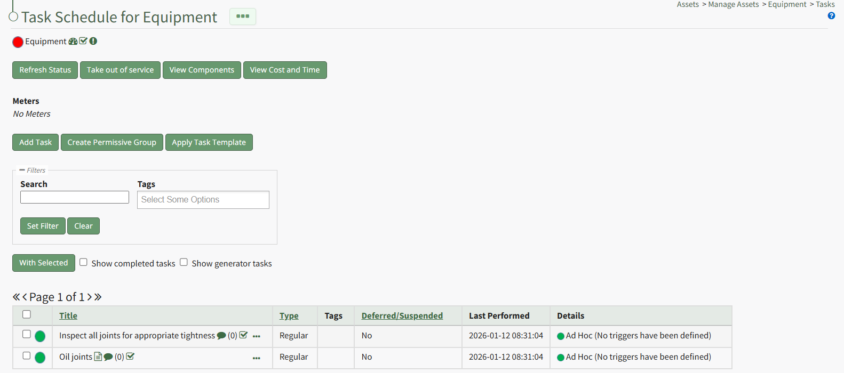Click the complete-task check icon for Oil joints
This screenshot has height=373, width=844.
pos(130,356)
